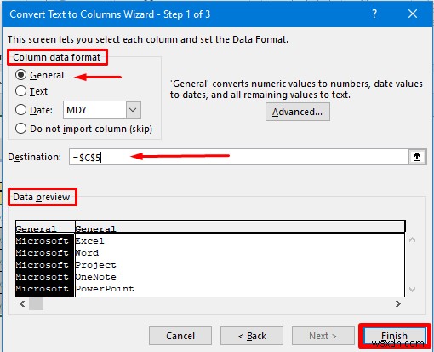Click the preview scroll left arrow
434x352 pixels.
click(22, 303)
